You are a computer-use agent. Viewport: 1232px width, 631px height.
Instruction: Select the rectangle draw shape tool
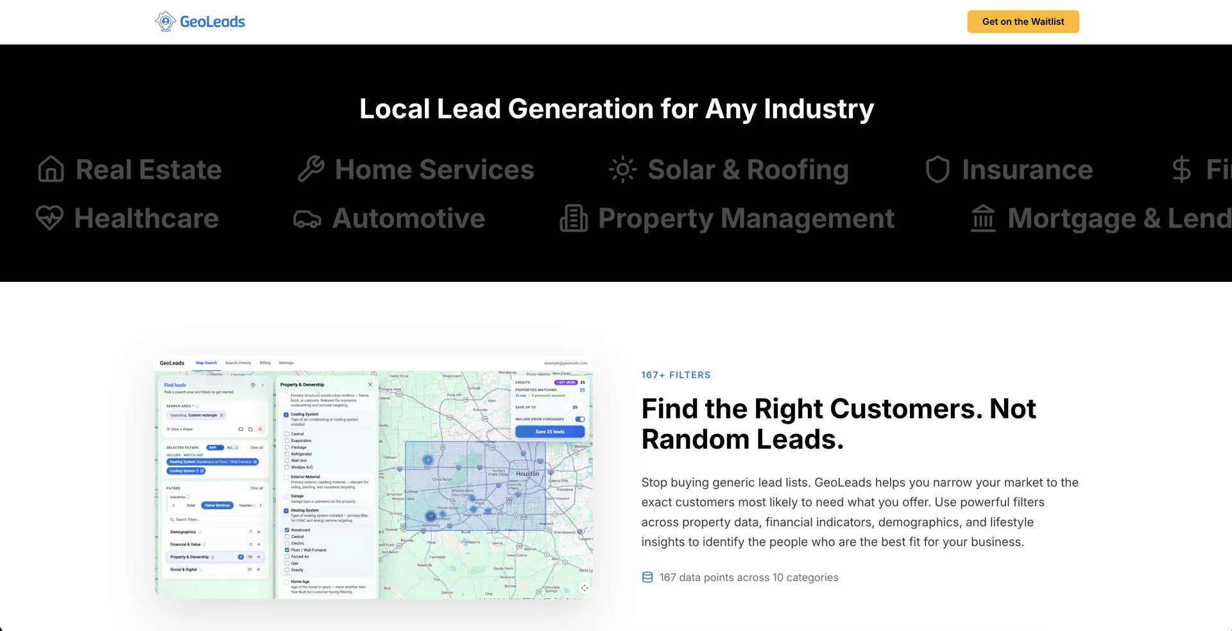pyautogui.click(x=241, y=429)
